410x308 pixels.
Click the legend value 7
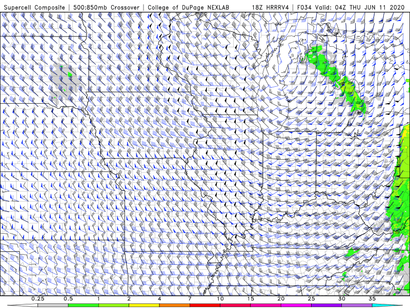(190, 299)
